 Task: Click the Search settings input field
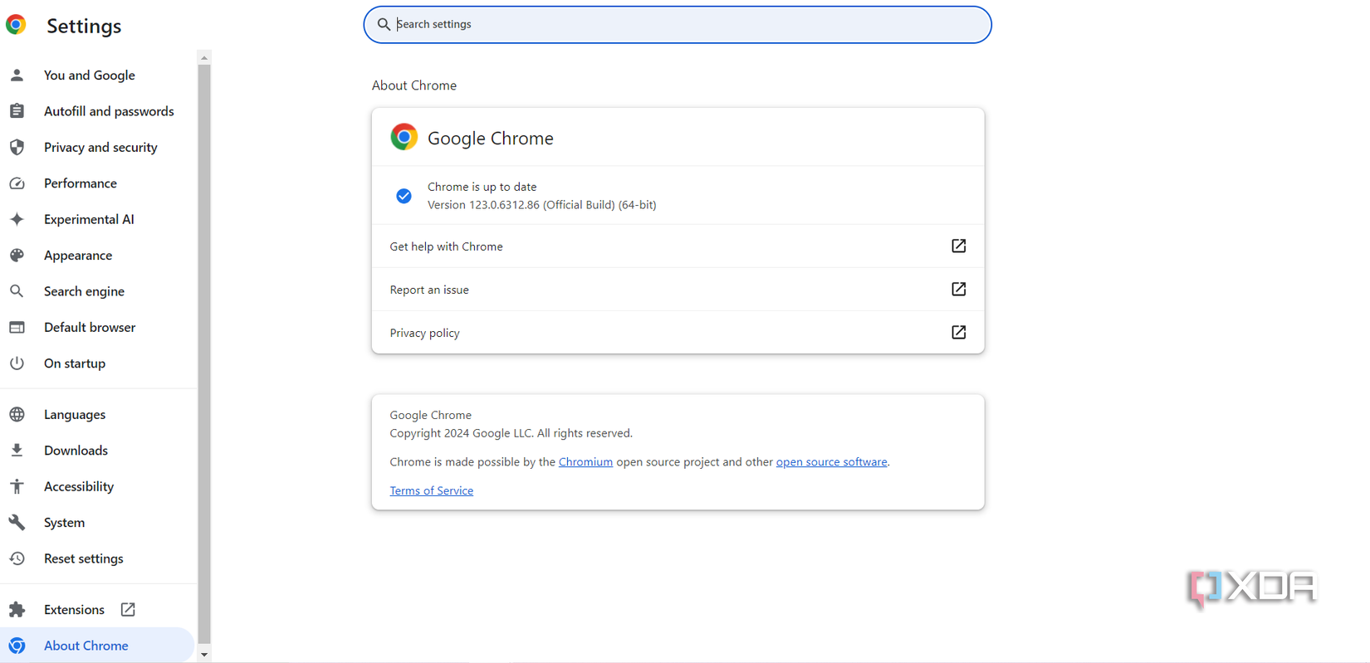point(678,25)
